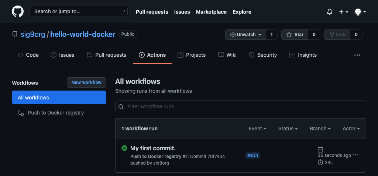378x176 pixels.
Task: Open notifications bell icon
Action: (x=330, y=11)
